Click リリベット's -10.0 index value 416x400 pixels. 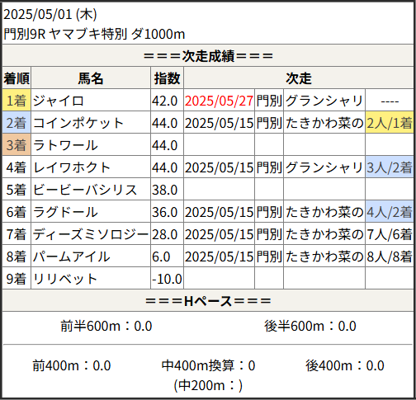click(167, 279)
